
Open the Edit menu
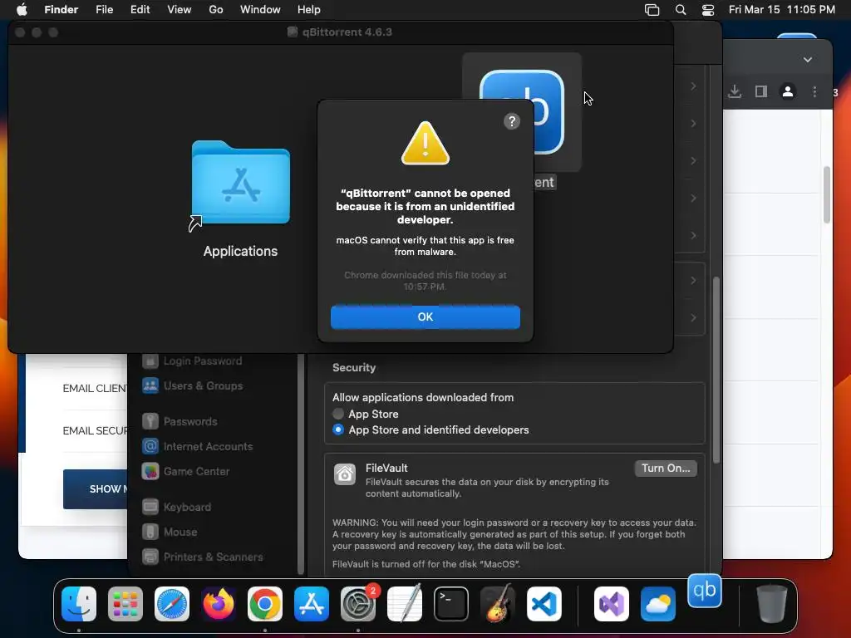[140, 9]
